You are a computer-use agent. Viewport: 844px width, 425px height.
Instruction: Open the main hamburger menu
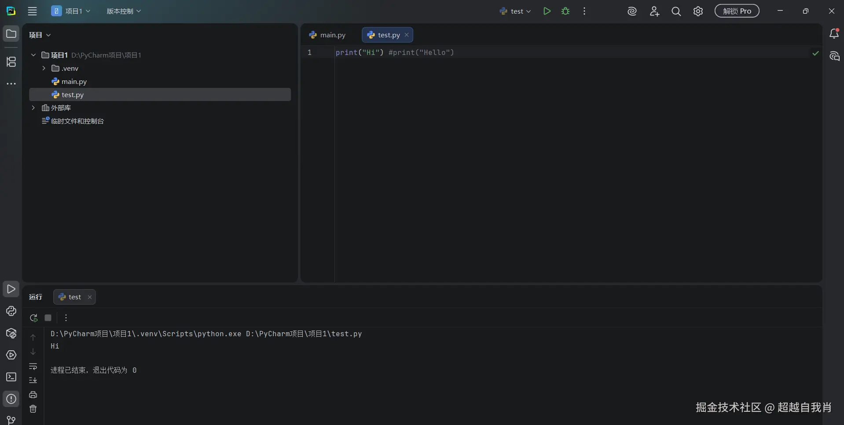tap(32, 11)
